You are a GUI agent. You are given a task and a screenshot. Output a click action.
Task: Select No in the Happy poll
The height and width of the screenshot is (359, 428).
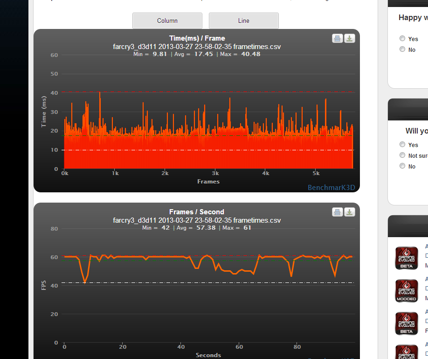[402, 49]
